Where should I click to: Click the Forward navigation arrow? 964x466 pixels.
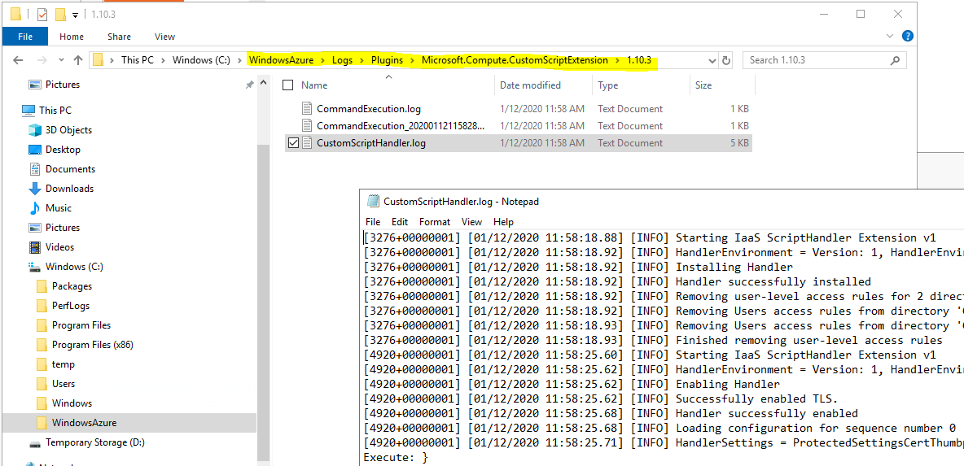point(42,60)
